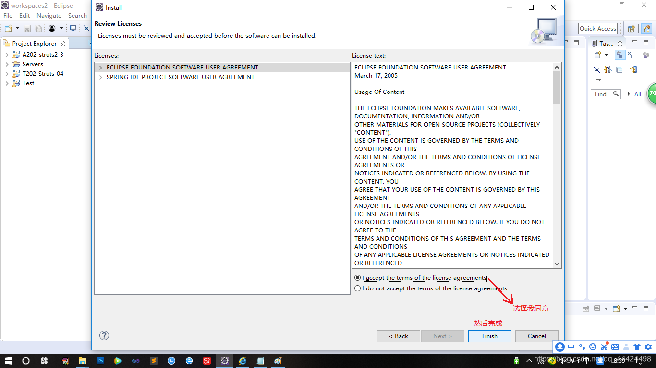Close the Project Explorer tab with its X
656x368 pixels.
pos(63,43)
